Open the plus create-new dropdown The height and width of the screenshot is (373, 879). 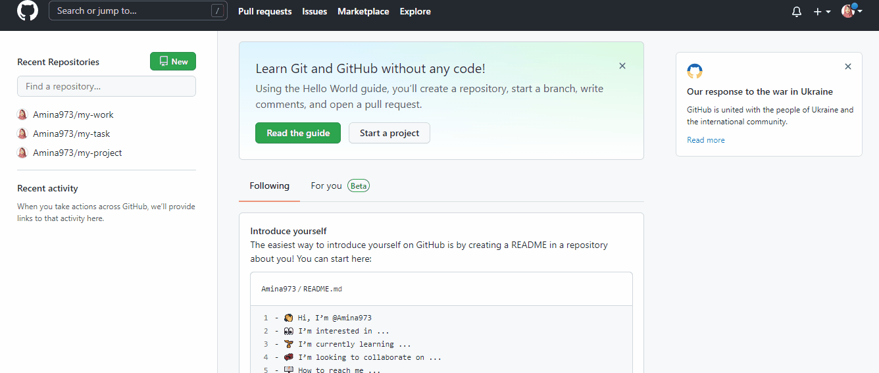pyautogui.click(x=822, y=11)
